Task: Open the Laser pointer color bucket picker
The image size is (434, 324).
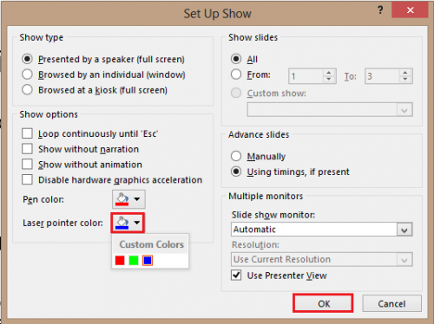Action: click(128, 223)
